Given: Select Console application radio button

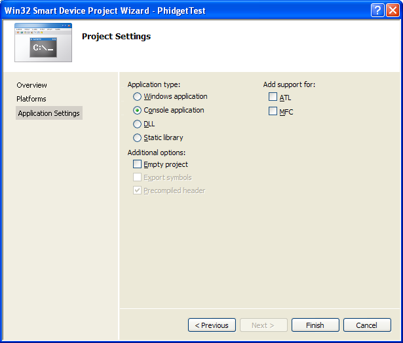Looking at the screenshot, I should [137, 111].
